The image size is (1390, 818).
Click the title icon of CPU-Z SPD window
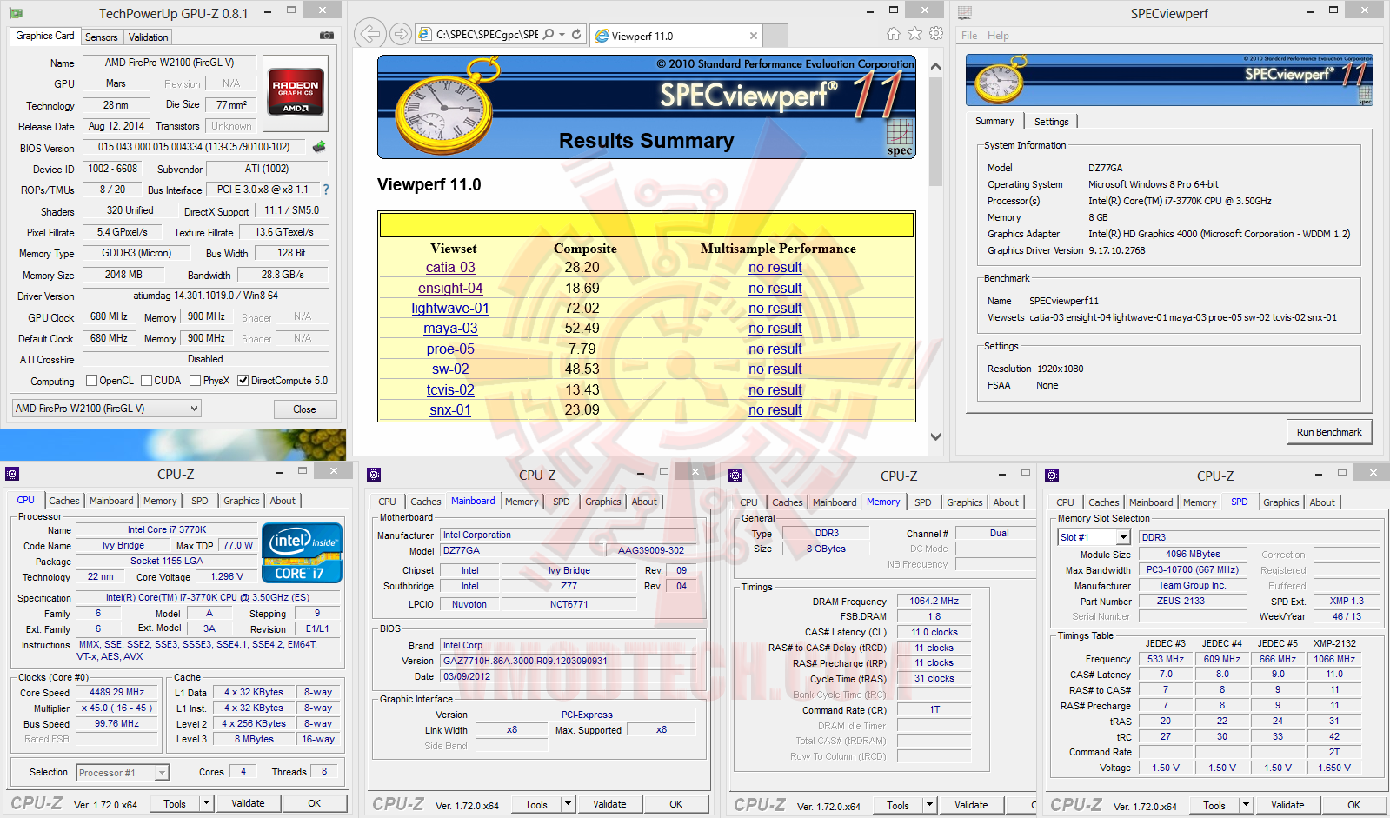1052,476
